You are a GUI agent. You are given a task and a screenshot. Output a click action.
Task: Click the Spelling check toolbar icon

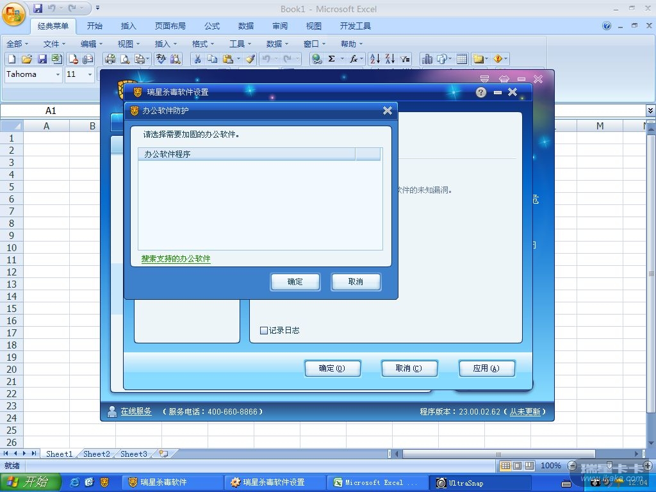[x=161, y=59]
